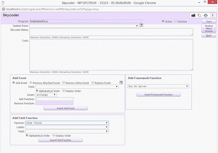The height and width of the screenshot is (153, 218).
Task: Click into the Skycoder Notes text area
Action: click(111, 32)
